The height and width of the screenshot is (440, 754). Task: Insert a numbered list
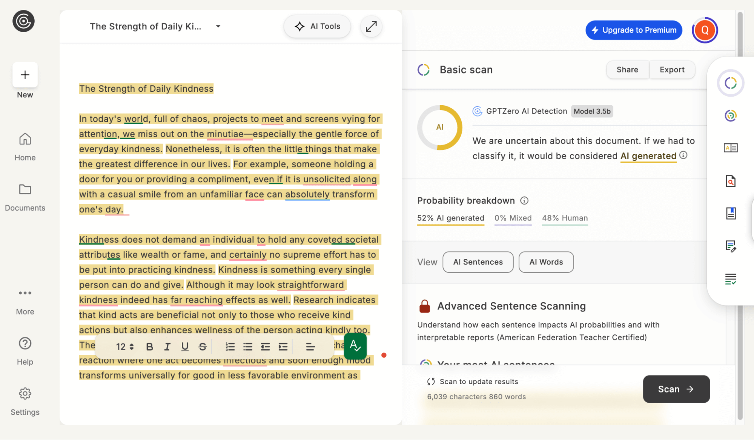pos(230,347)
